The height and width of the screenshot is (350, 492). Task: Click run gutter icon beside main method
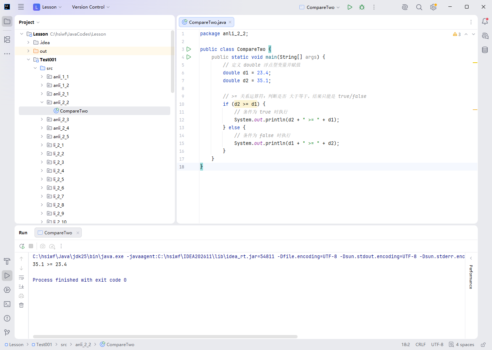[x=189, y=57]
